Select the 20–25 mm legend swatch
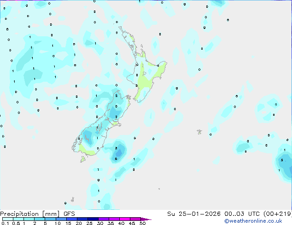Image resolution: width=292 pixels, height=225 pixels. point(82,219)
